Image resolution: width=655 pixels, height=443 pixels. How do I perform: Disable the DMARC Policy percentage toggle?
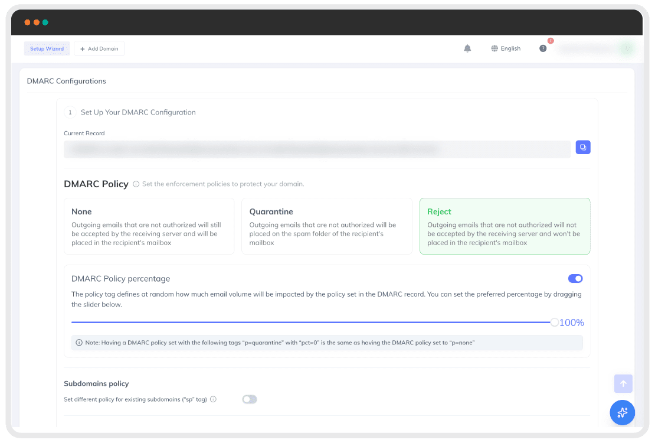click(575, 279)
